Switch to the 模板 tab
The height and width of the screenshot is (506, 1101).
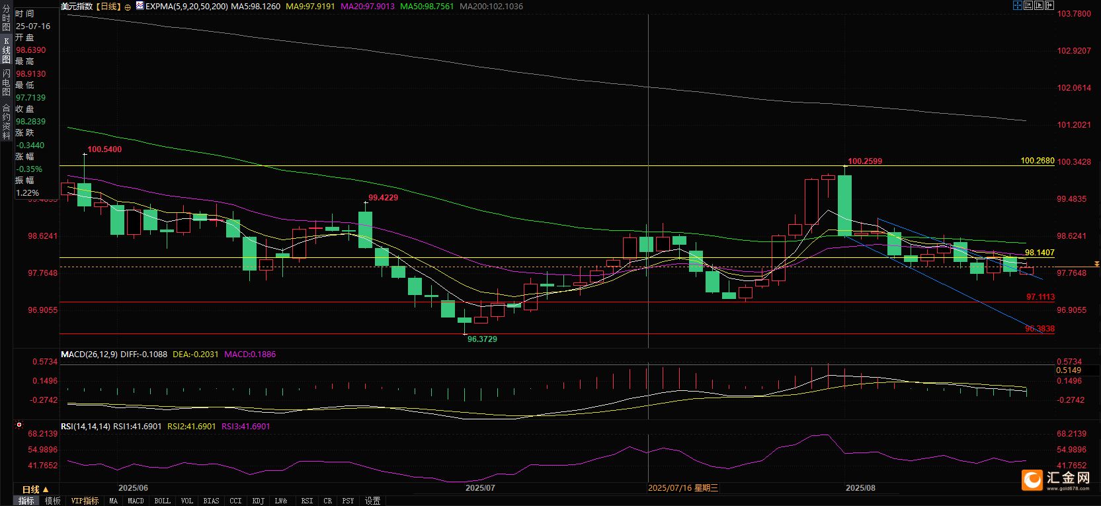point(52,501)
